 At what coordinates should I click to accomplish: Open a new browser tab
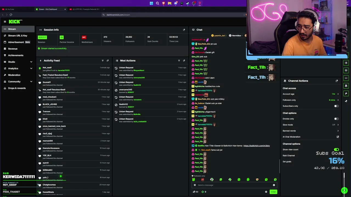pyautogui.click(x=104, y=9)
